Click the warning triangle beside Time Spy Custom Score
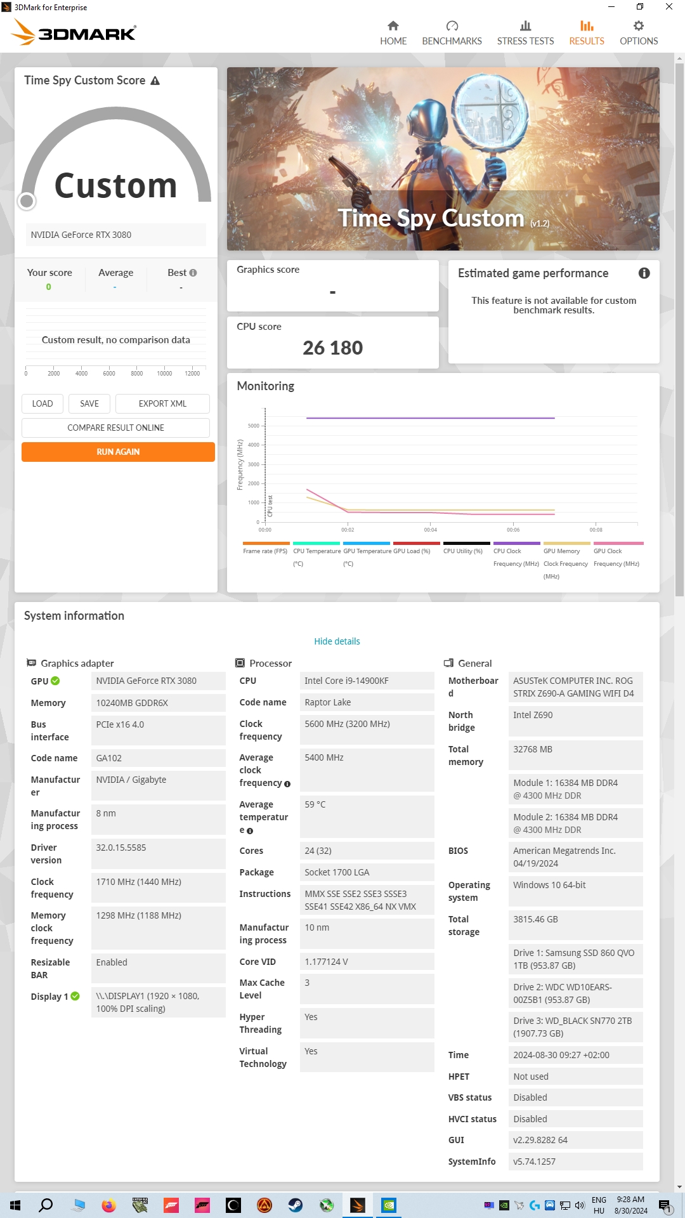The width and height of the screenshot is (685, 1218). tap(155, 81)
